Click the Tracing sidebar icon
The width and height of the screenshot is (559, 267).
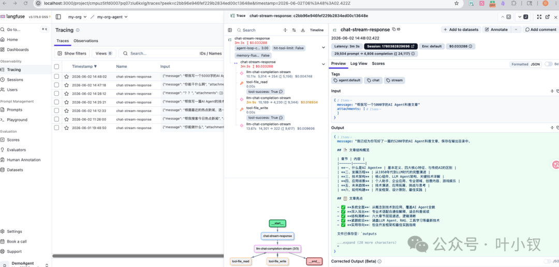click(x=3, y=69)
